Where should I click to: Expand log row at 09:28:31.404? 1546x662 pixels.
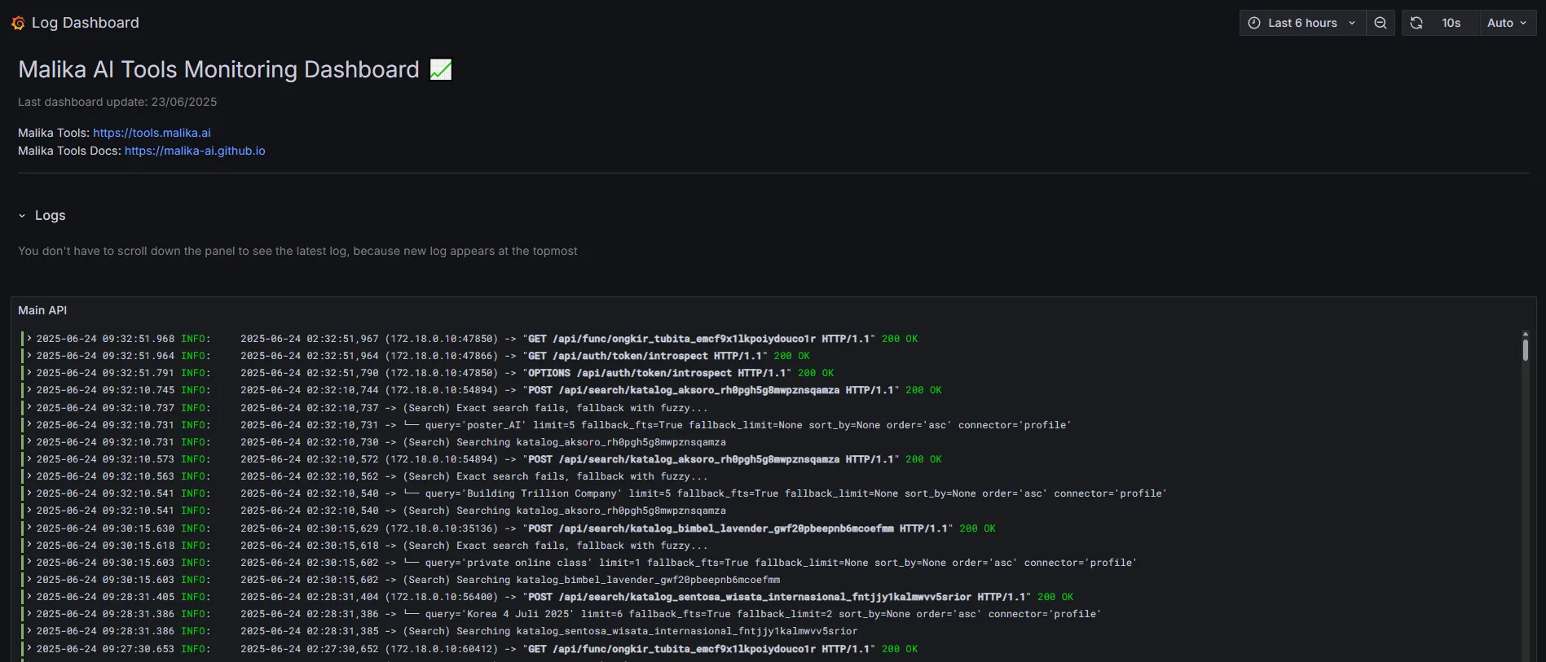coord(29,596)
